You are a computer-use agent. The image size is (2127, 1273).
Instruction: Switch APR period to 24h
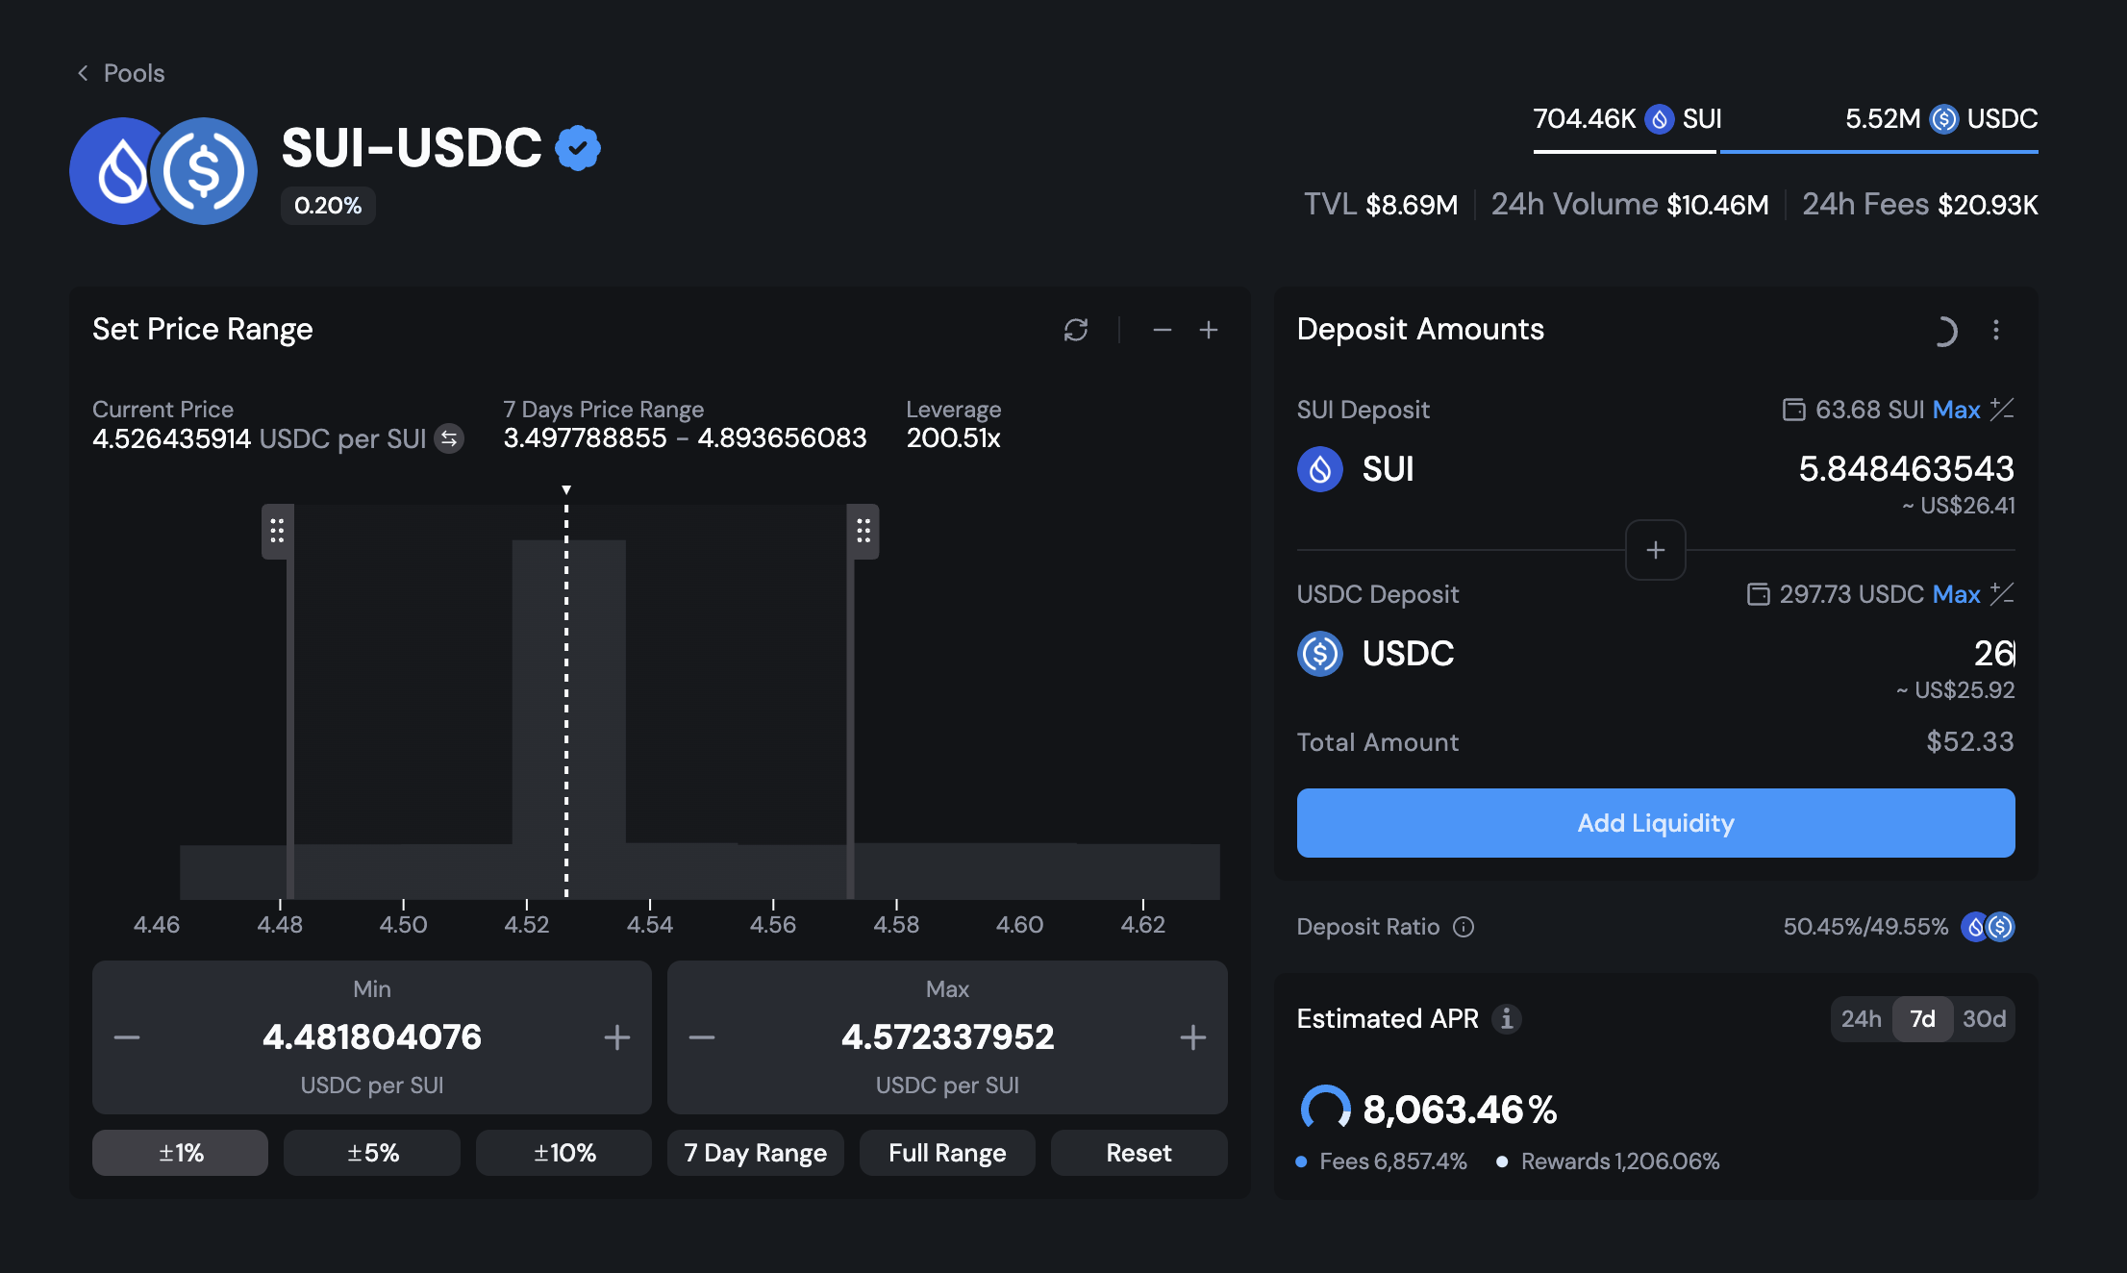(x=1861, y=1018)
